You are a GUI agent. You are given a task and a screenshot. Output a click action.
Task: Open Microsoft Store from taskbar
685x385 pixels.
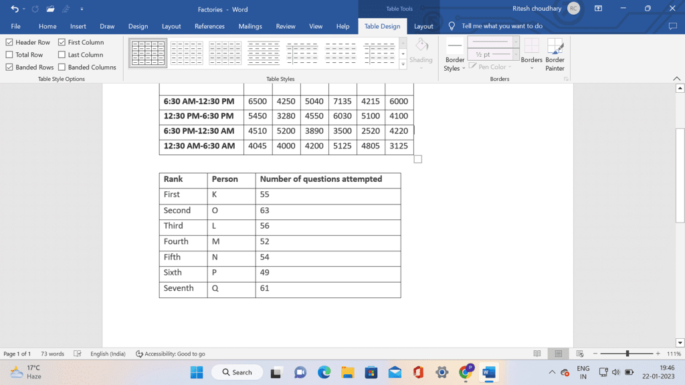pos(371,372)
